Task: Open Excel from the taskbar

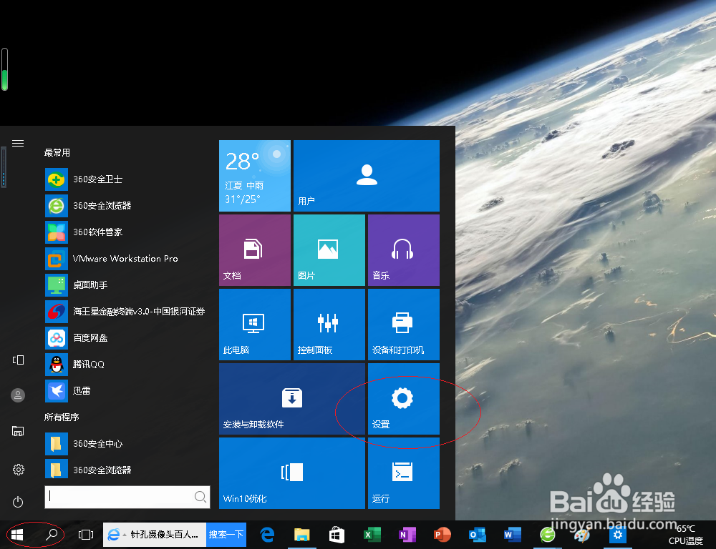Action: pos(372,535)
